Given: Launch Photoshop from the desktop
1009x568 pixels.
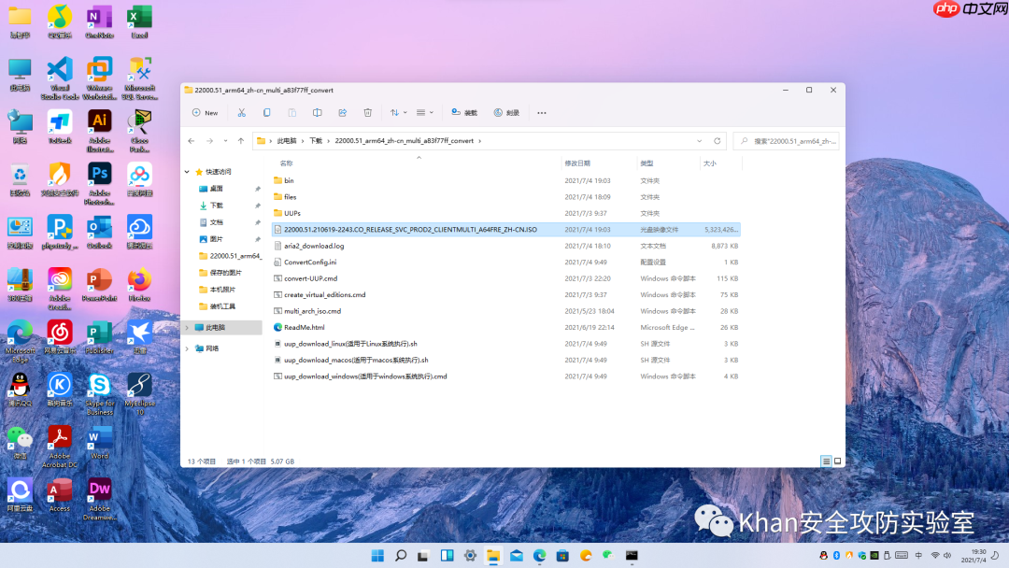Looking at the screenshot, I should coord(100,176).
